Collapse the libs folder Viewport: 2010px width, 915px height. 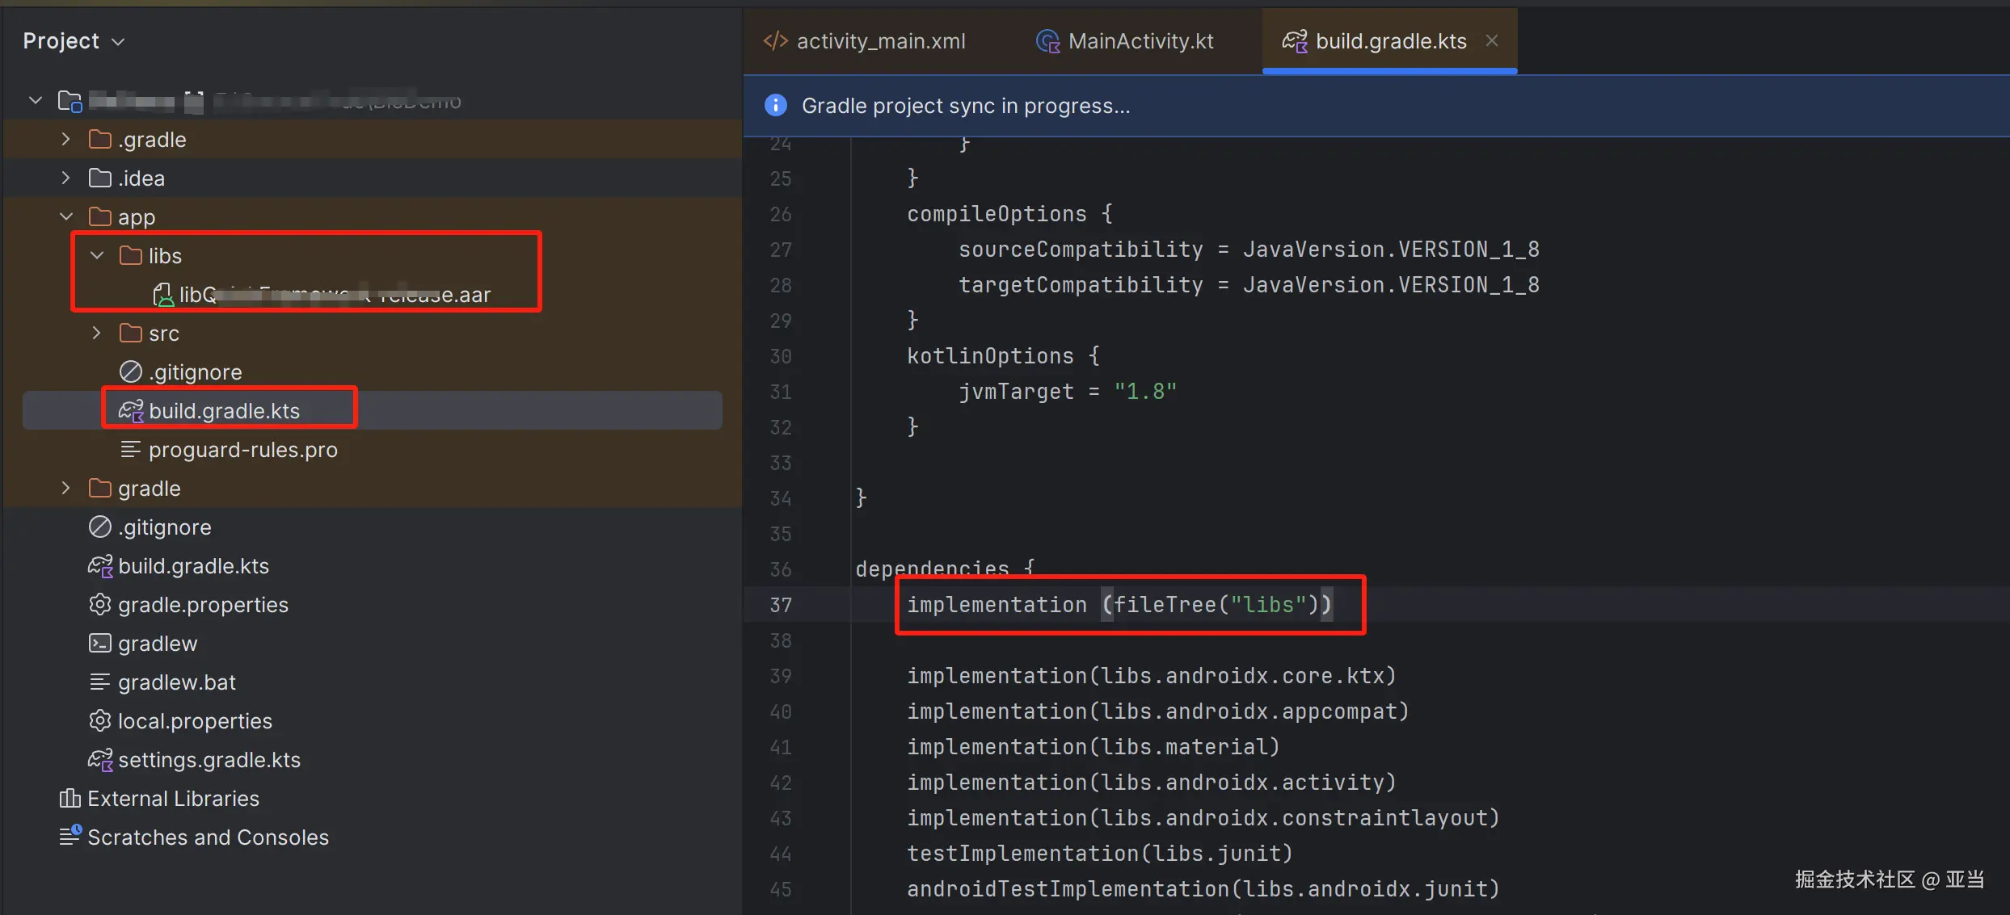[97, 255]
